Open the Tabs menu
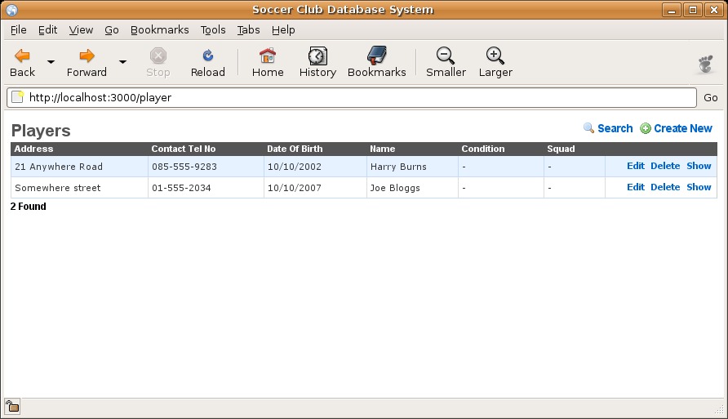 click(248, 29)
